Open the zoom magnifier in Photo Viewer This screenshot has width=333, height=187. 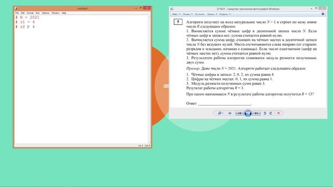pos(221,113)
